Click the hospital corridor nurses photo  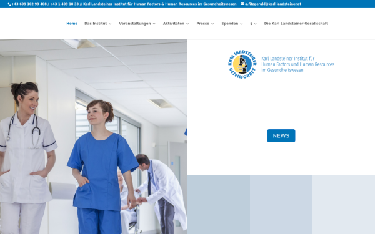(x=94, y=137)
